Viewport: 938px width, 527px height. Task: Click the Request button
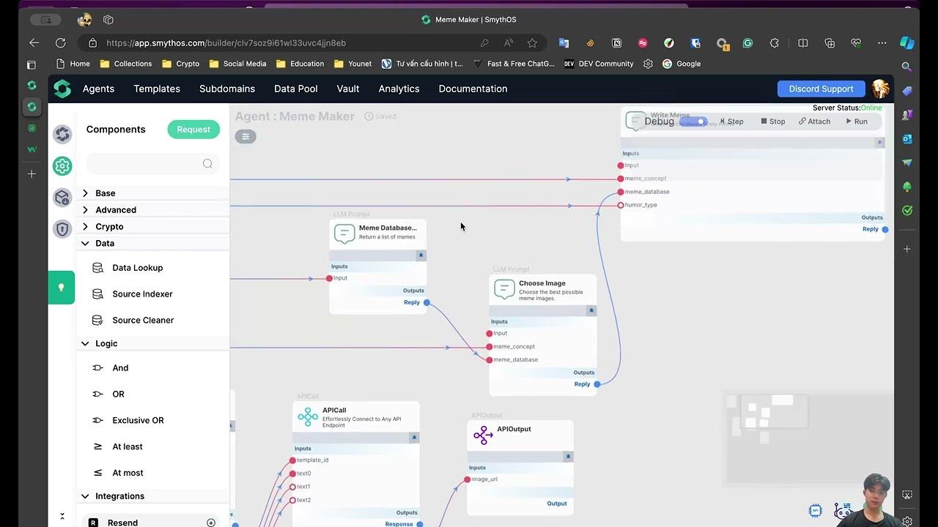coord(193,130)
